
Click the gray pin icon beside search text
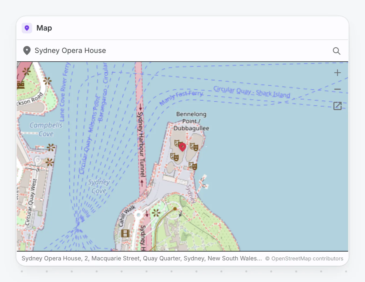27,51
